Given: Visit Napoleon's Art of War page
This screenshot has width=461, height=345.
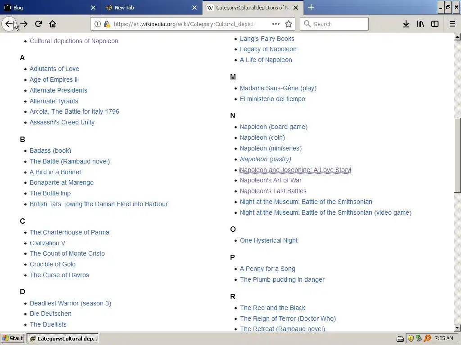Looking at the screenshot, I should [x=271, y=180].
